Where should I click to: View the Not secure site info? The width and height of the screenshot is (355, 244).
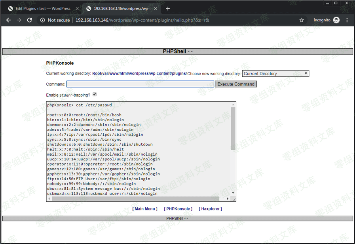click(x=55, y=20)
